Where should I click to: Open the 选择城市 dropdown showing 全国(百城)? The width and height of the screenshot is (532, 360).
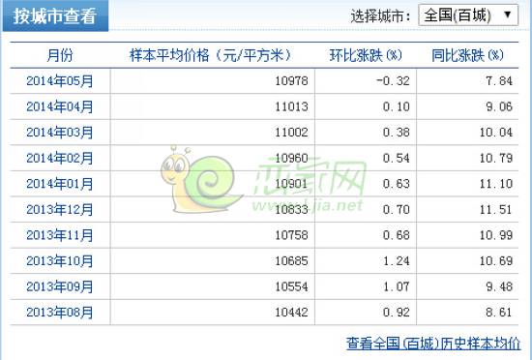[468, 15]
